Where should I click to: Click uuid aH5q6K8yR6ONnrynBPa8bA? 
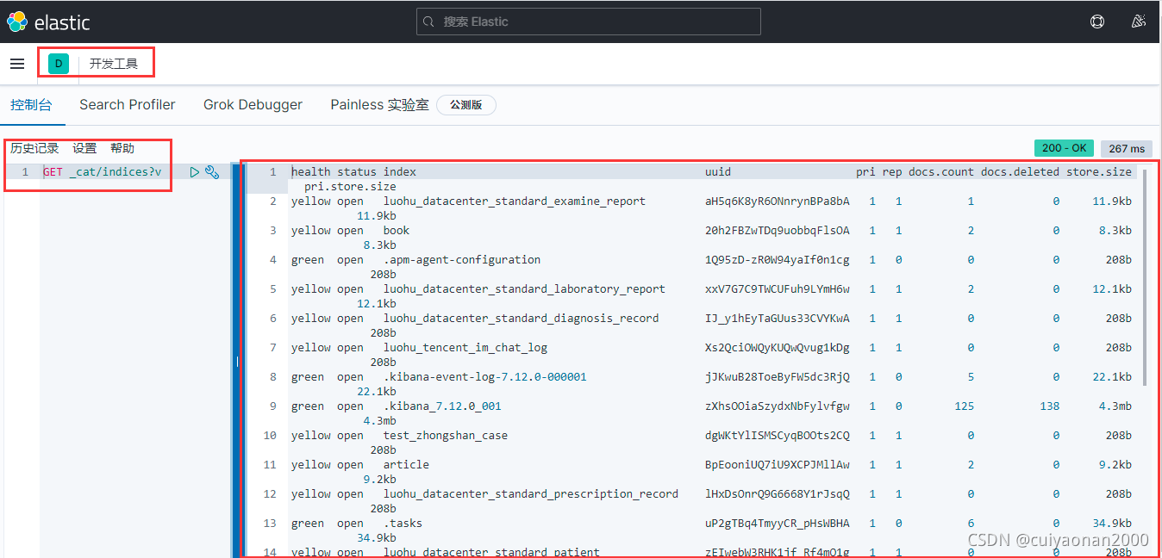click(777, 201)
